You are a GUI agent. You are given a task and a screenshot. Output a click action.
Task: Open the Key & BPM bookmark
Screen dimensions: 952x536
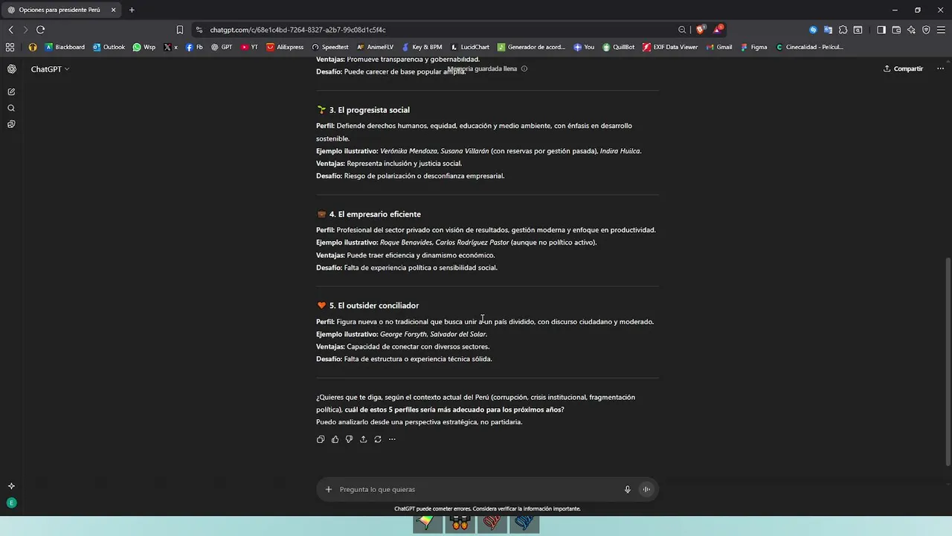(x=422, y=47)
